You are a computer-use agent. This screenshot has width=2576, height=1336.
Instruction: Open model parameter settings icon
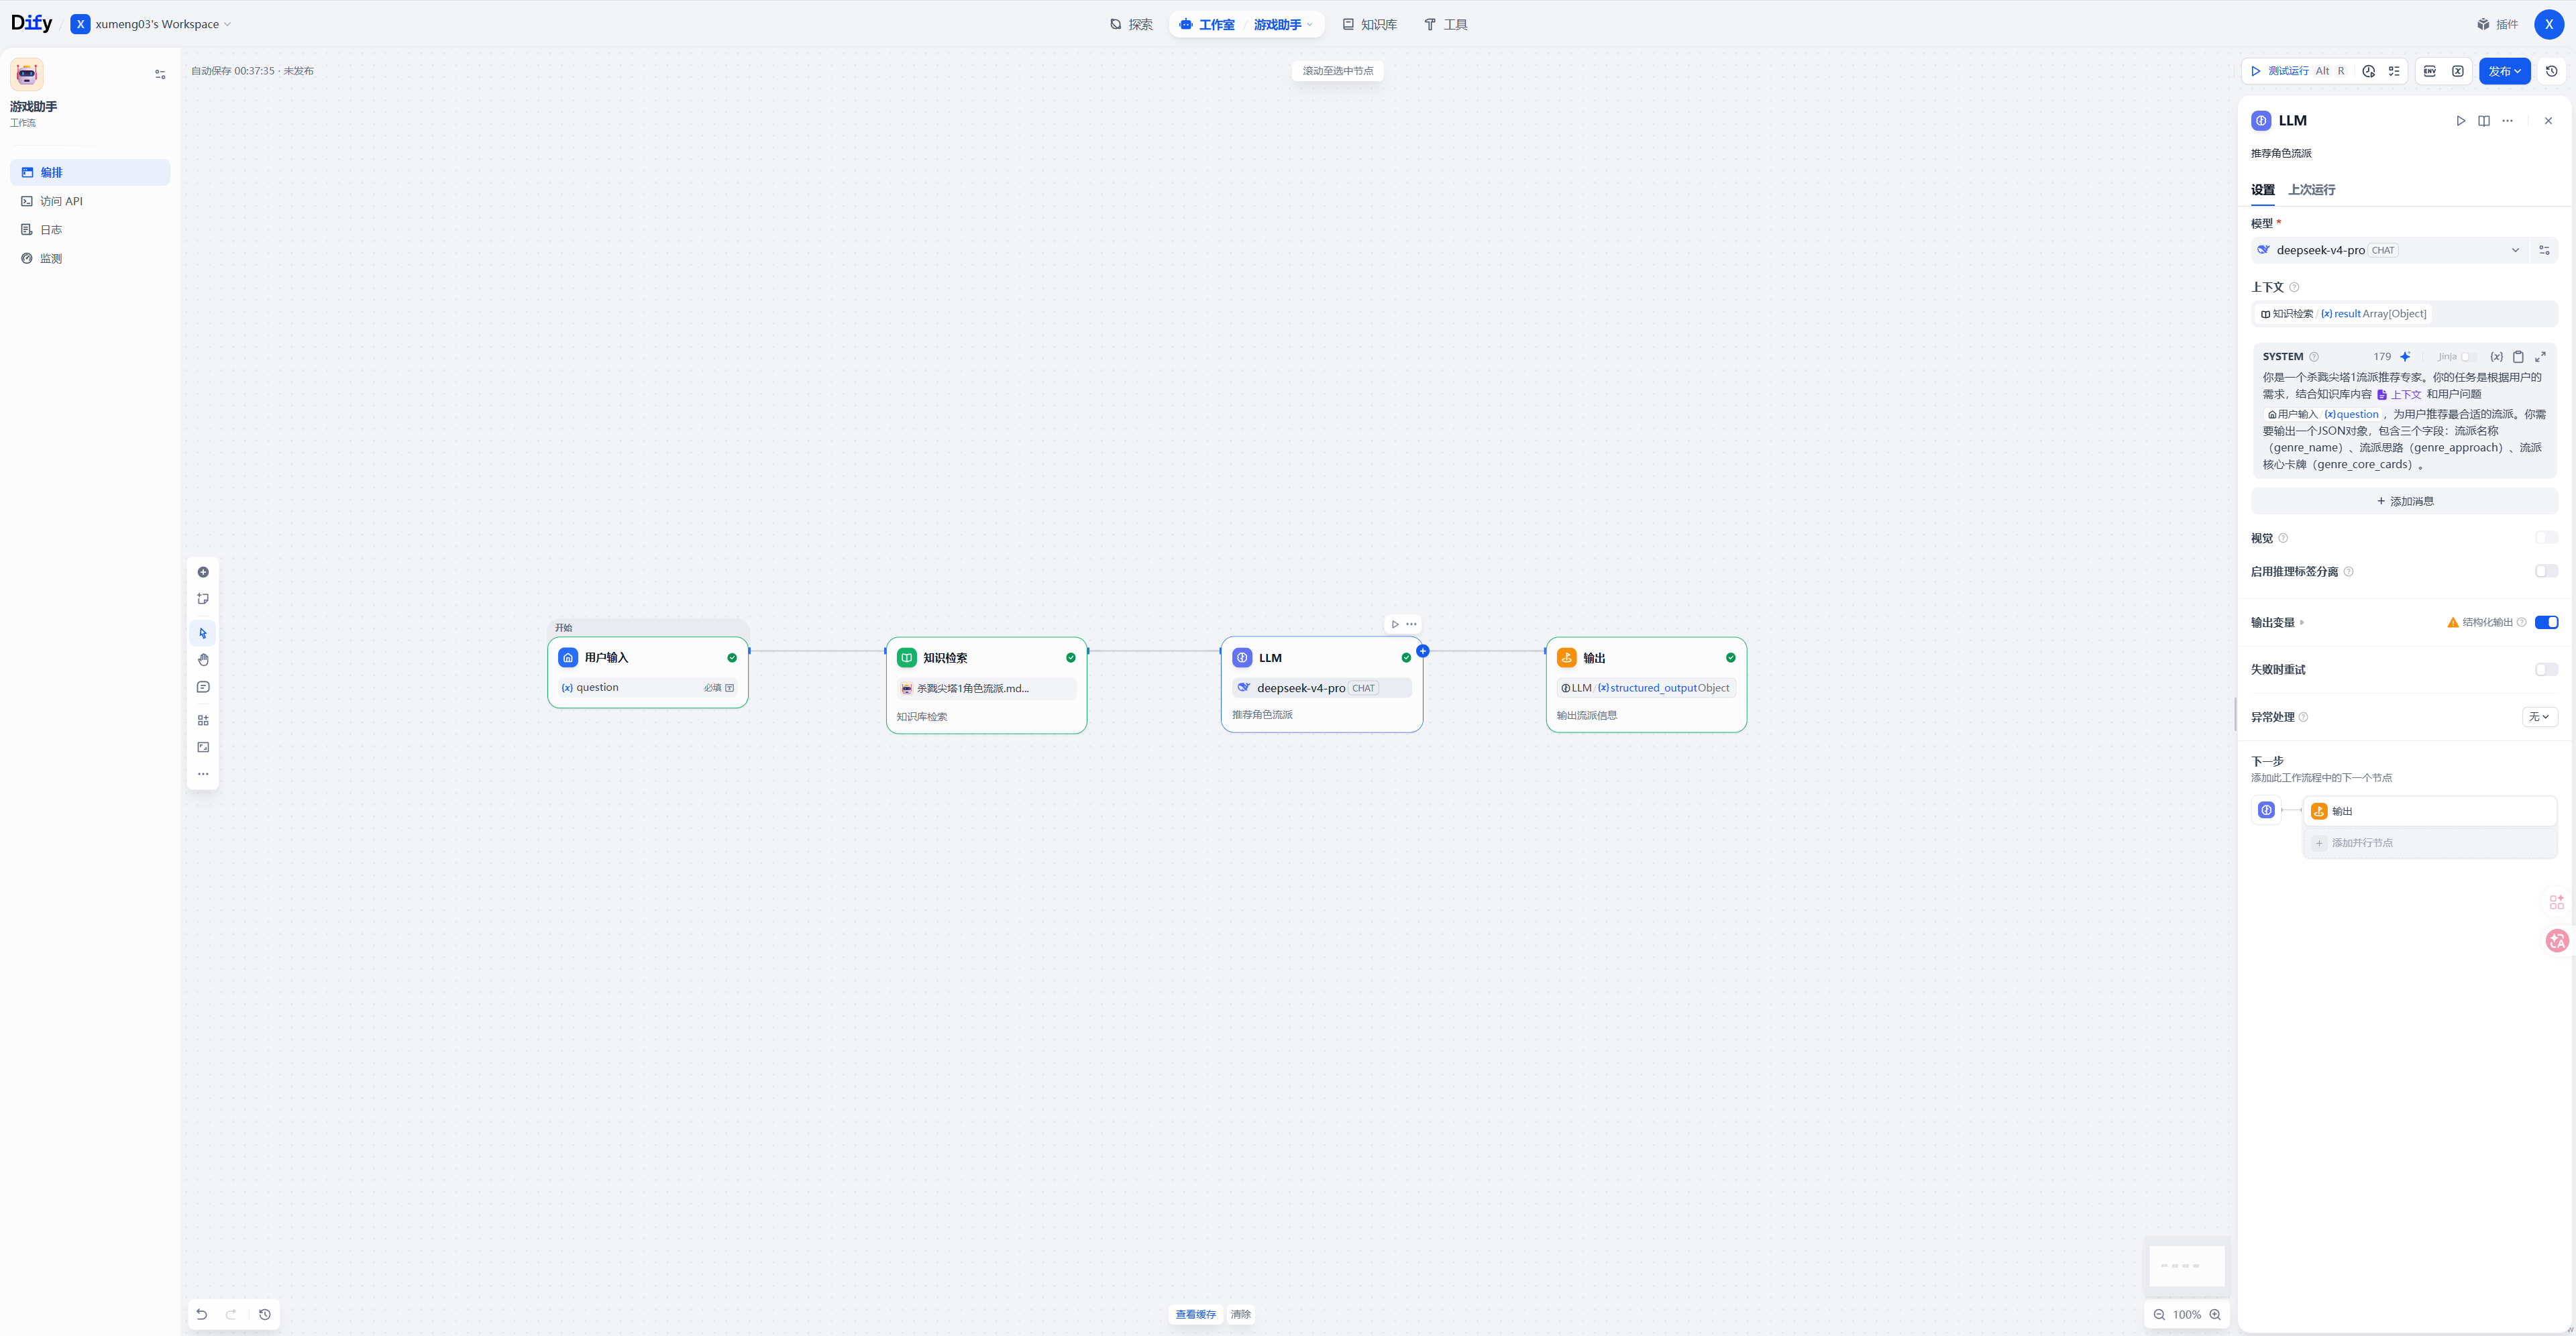click(x=2545, y=250)
